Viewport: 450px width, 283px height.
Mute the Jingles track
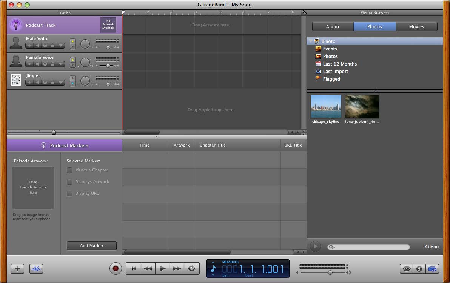37,83
